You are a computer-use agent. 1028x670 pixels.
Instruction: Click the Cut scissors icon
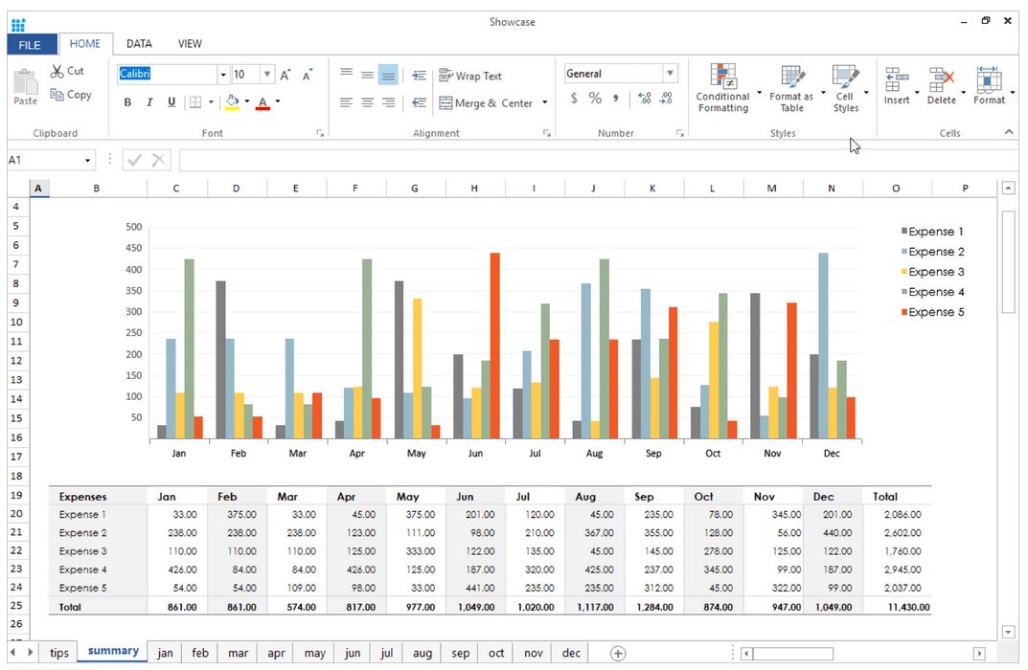coord(57,72)
